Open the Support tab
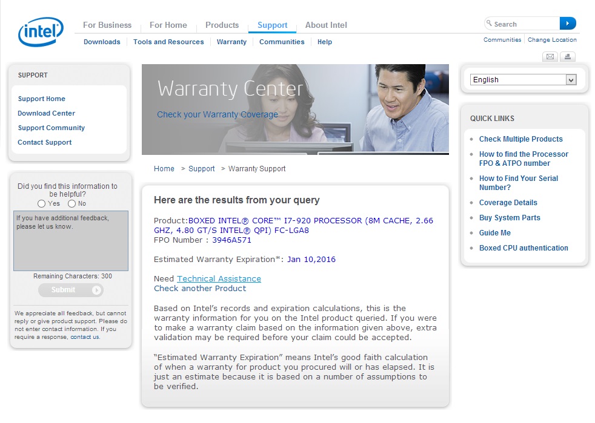The height and width of the screenshot is (423, 595). click(x=272, y=25)
